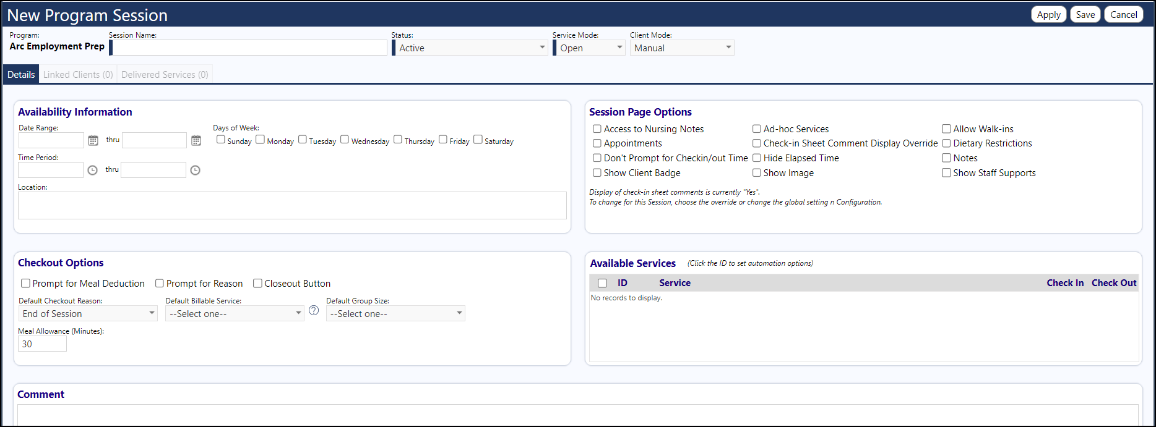The width and height of the screenshot is (1156, 427).
Task: Enable Allow Walk-ins
Action: pyautogui.click(x=946, y=129)
